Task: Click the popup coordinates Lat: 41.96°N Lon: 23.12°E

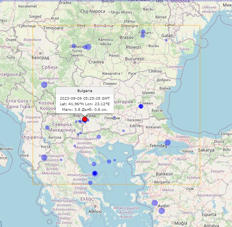Action: pos(85,104)
